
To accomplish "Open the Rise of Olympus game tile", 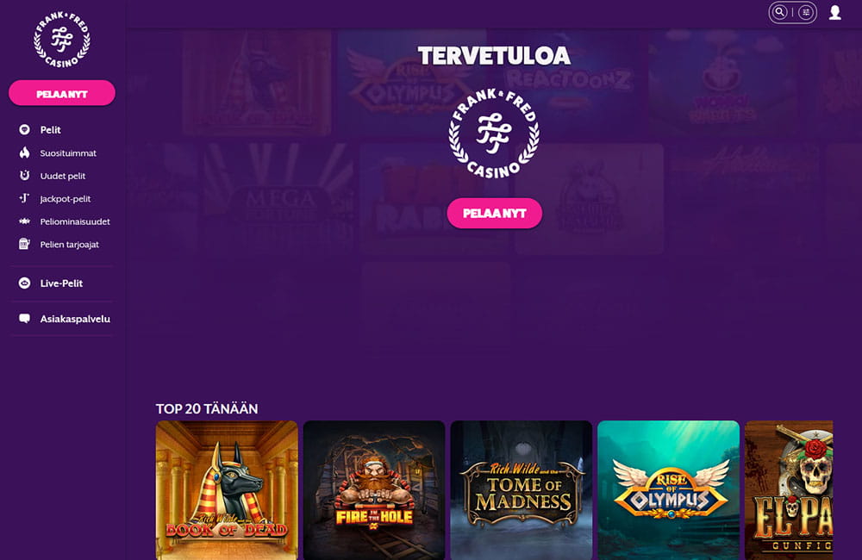I will (x=669, y=490).
